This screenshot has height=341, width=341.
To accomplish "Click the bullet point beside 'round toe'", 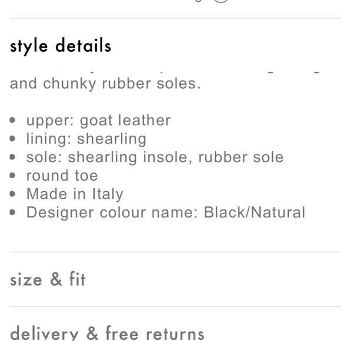I will (x=12, y=175).
